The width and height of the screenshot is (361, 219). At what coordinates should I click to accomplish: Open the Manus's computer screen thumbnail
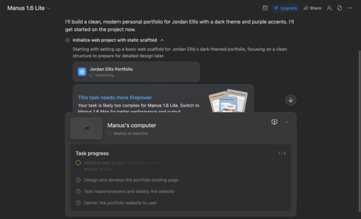pos(86,128)
